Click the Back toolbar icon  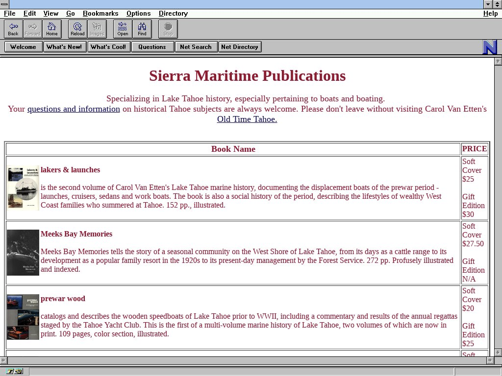click(x=13, y=29)
